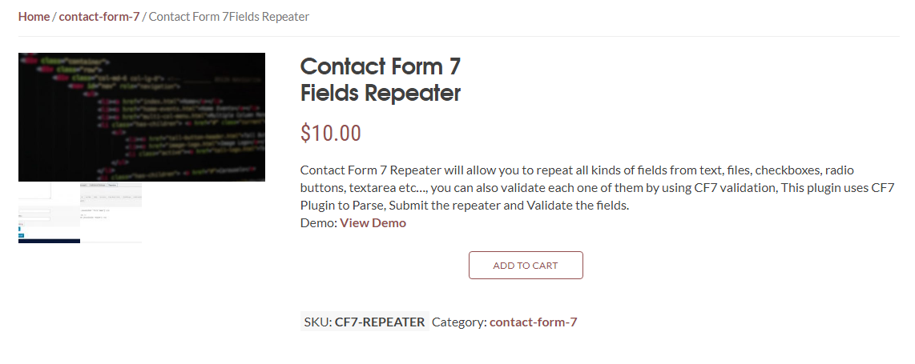This screenshot has width=915, height=364.
Task: Click the 'Category:' label text
Action: pos(458,322)
